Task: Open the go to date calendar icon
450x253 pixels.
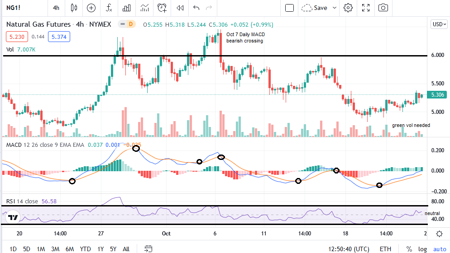Action: tap(148, 248)
